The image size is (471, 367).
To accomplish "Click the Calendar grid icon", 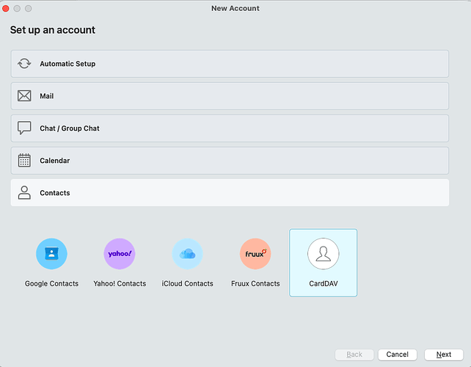I will click(x=24, y=161).
